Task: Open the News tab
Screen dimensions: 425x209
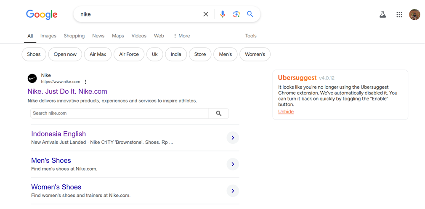Action: pyautogui.click(x=98, y=36)
